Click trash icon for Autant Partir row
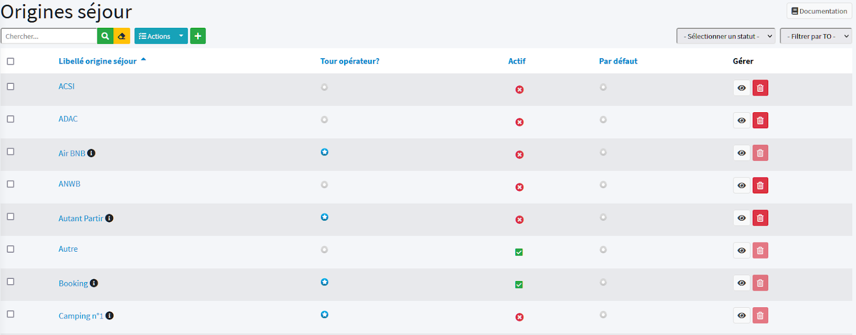This screenshot has width=856, height=335. tap(760, 218)
